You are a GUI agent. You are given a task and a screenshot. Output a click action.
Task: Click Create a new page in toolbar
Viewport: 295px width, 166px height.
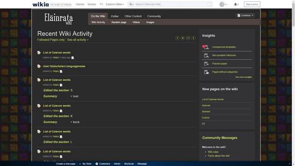[65, 164]
